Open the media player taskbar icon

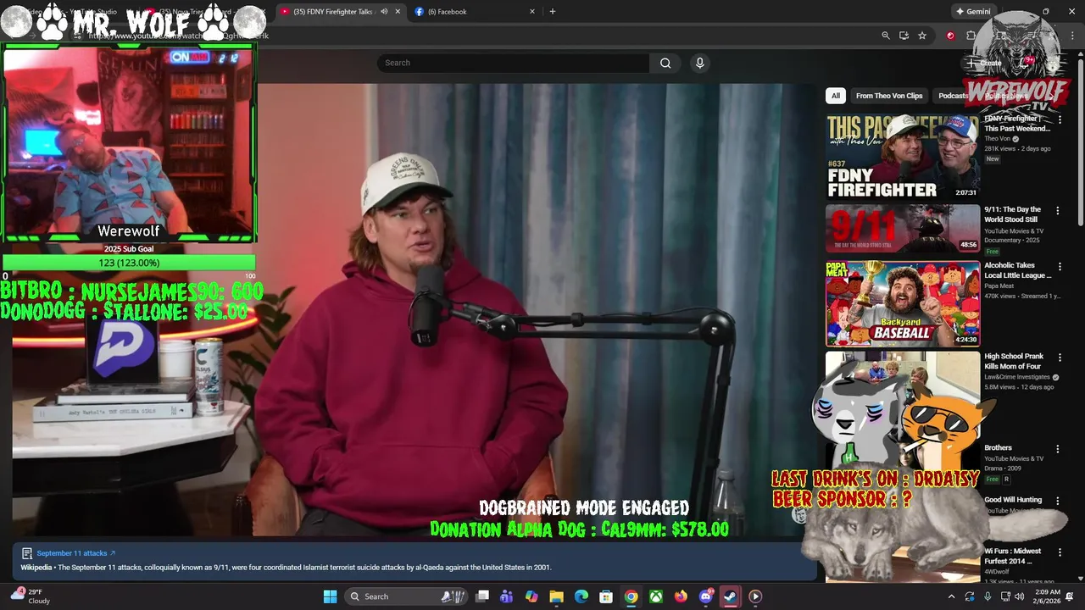point(755,596)
